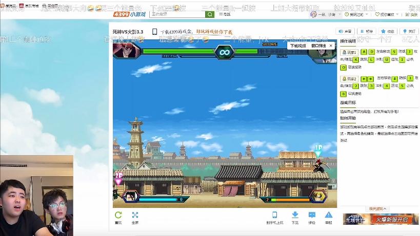Click the 举报 report warning icon
The image size is (420, 236).
point(329,216)
